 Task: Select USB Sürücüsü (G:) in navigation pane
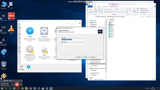click(95, 73)
